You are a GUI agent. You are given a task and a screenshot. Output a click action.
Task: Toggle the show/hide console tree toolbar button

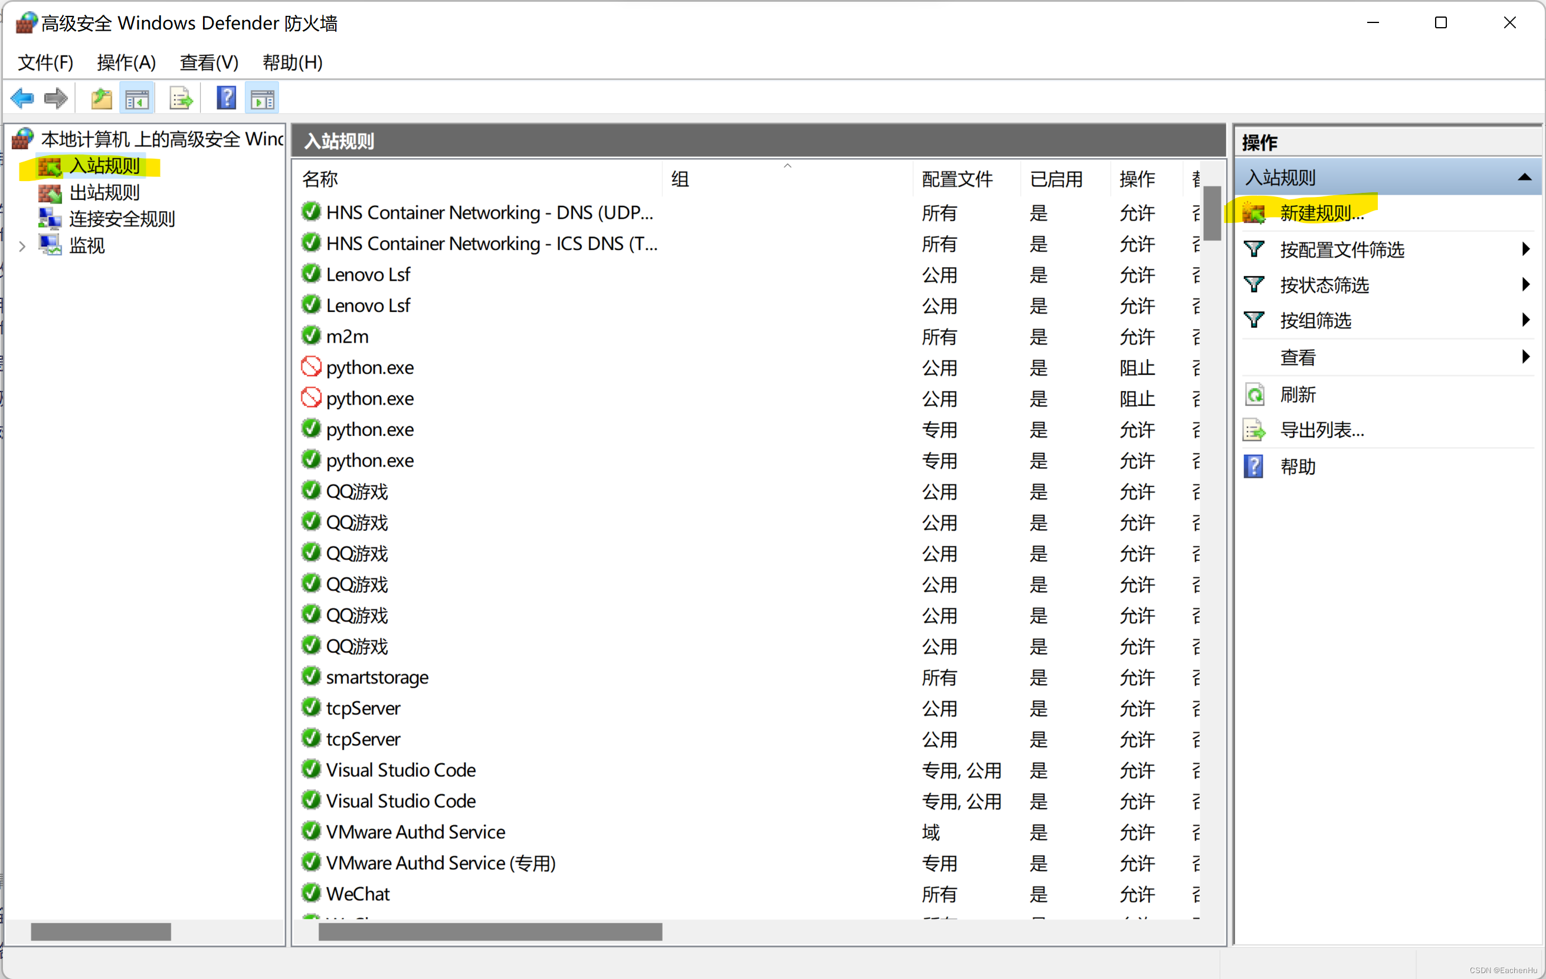[x=137, y=97]
